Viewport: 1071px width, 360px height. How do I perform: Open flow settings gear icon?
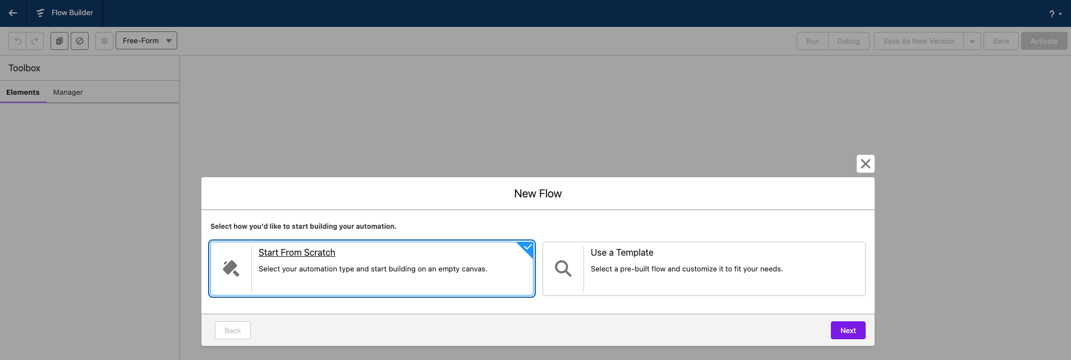(x=104, y=41)
